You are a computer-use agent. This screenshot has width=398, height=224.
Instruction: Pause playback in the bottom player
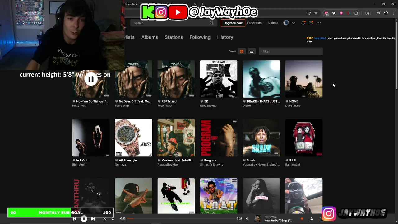tap(84, 219)
